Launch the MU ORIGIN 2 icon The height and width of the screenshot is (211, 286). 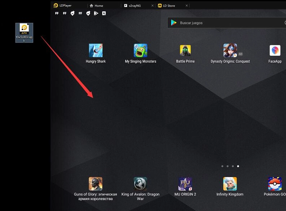click(x=185, y=184)
